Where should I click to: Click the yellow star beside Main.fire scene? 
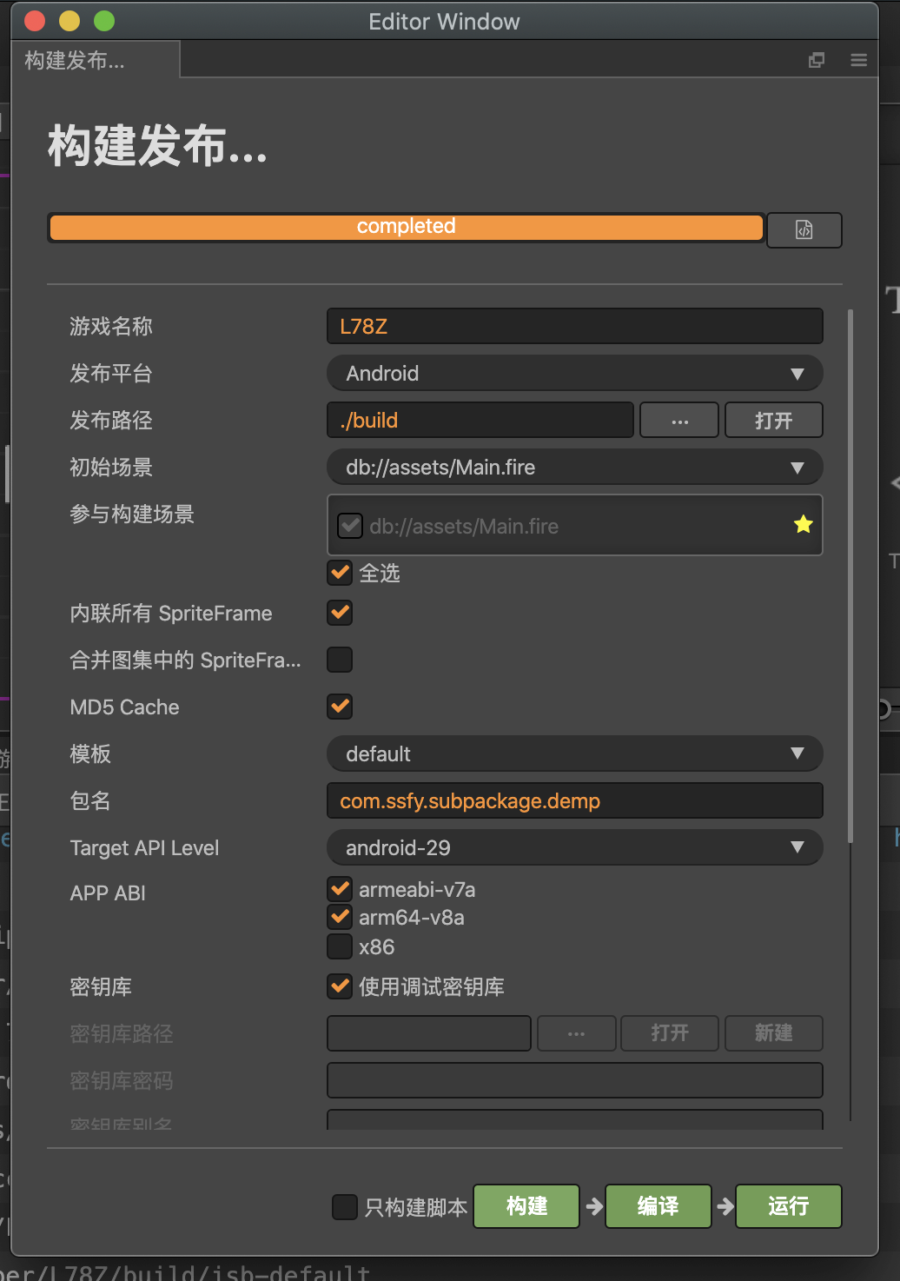[803, 524]
